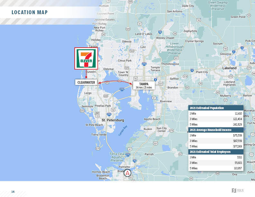Click the route 568 shield near Citrus Park
Screen dimensions: 255x197
tap(132, 51)
